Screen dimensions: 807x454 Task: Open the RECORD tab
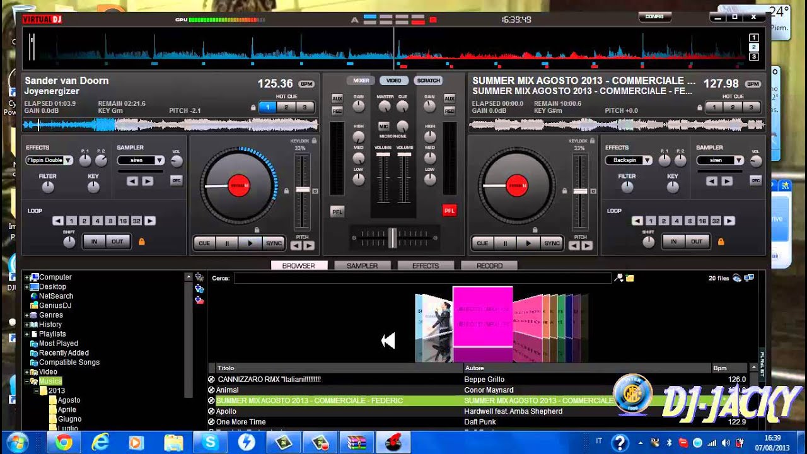pos(489,265)
